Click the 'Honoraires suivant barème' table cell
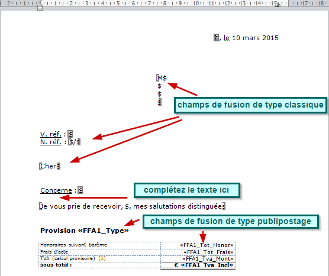Image resolution: width=329 pixels, height=276 pixels. pyautogui.click(x=99, y=245)
